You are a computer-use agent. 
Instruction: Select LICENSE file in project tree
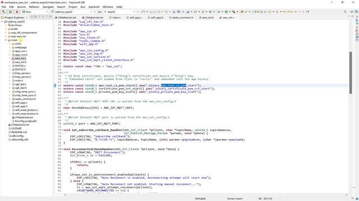point(16,128)
